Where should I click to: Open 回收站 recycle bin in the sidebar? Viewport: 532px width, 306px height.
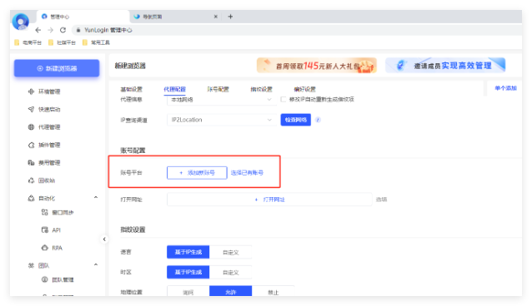coord(42,180)
